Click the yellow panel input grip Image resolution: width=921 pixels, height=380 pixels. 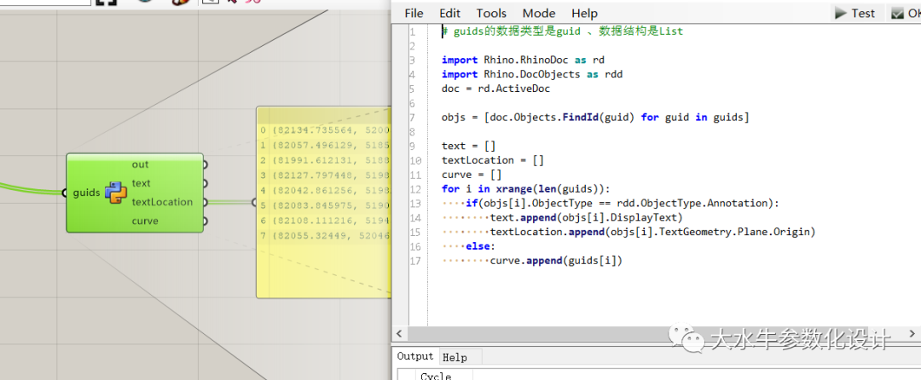pyautogui.click(x=255, y=202)
